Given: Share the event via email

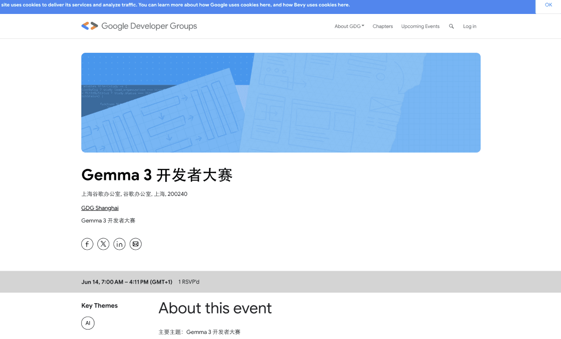Looking at the screenshot, I should point(135,244).
